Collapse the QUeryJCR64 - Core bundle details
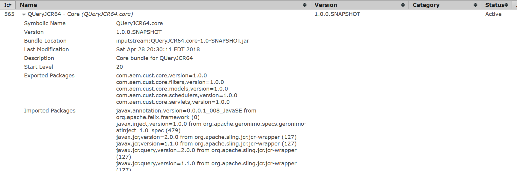 point(24,14)
